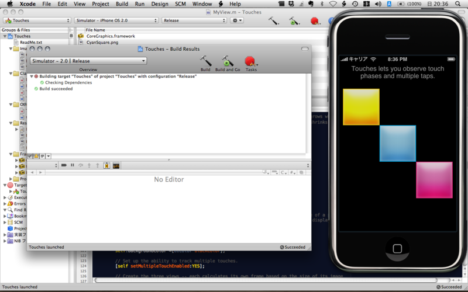Collapse the Targets group
The image size is (468, 292).
(x=5, y=185)
